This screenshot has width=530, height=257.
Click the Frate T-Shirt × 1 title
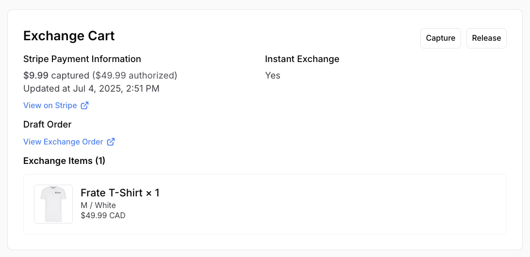(x=120, y=193)
